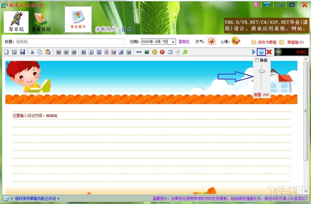This screenshot has width=311, height=204.
Task: Insert a picture using landscape icon
Action: coord(147,52)
